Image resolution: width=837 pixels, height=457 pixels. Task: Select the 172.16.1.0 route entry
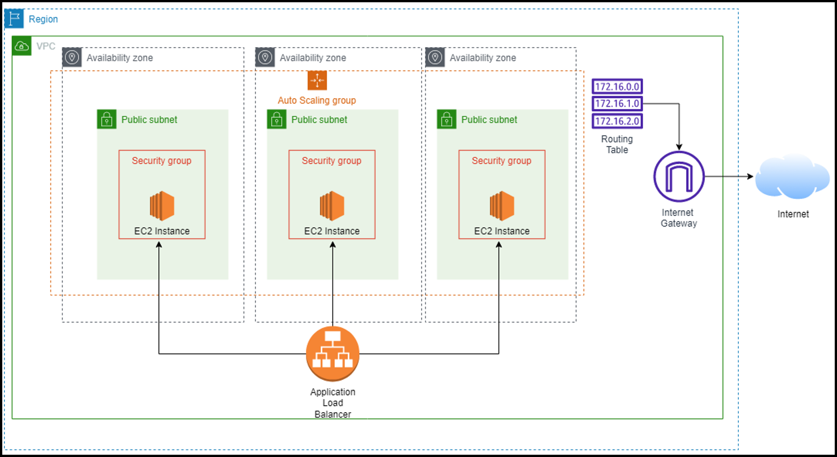pyautogui.click(x=616, y=104)
